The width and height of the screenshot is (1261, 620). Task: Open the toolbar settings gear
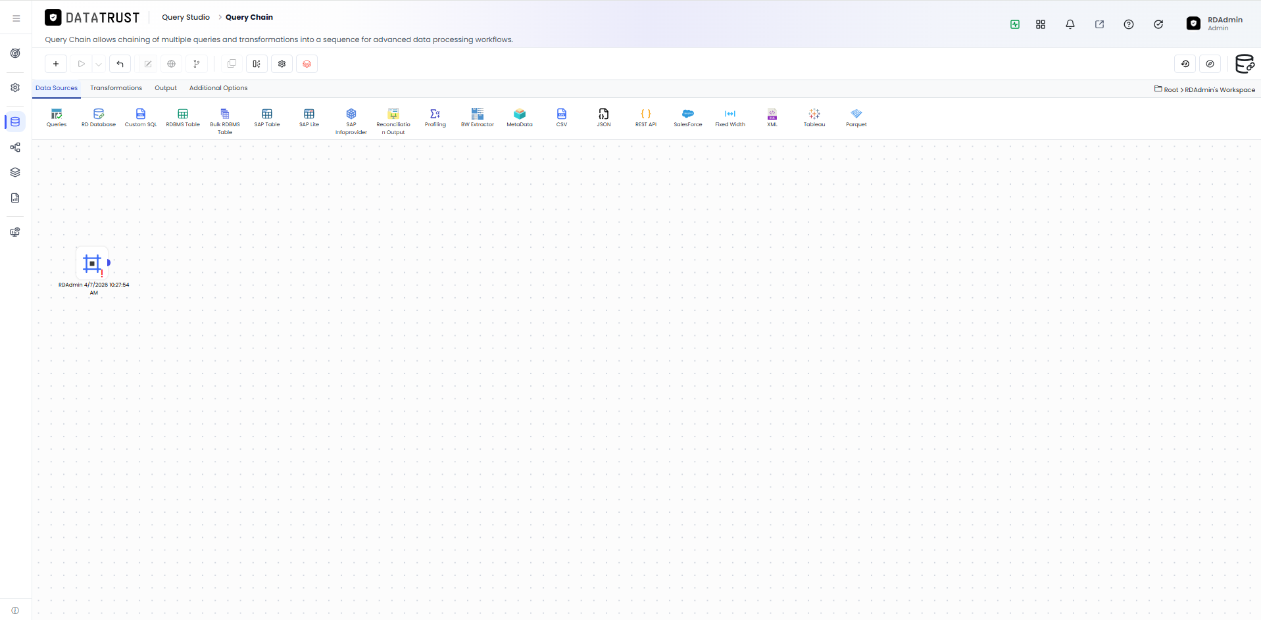pyautogui.click(x=282, y=64)
